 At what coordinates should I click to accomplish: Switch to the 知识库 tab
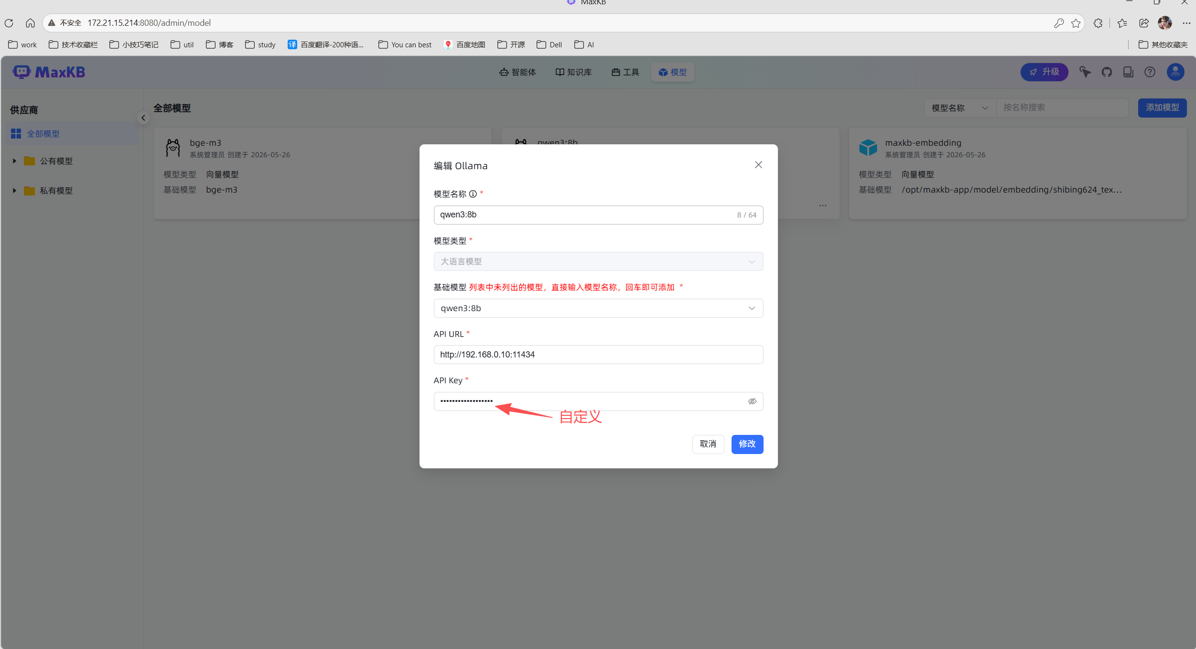(573, 72)
